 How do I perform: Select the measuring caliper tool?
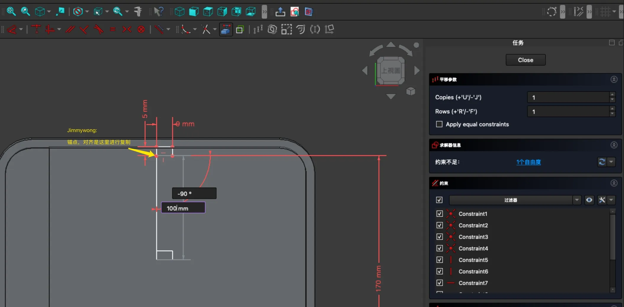pos(138,12)
